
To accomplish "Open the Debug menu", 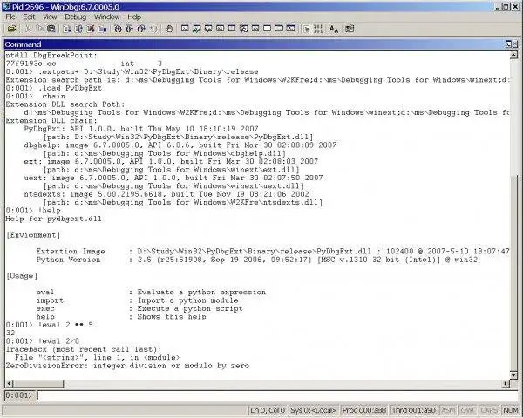I will (75, 17).
